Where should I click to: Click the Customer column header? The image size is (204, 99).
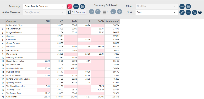(21, 21)
